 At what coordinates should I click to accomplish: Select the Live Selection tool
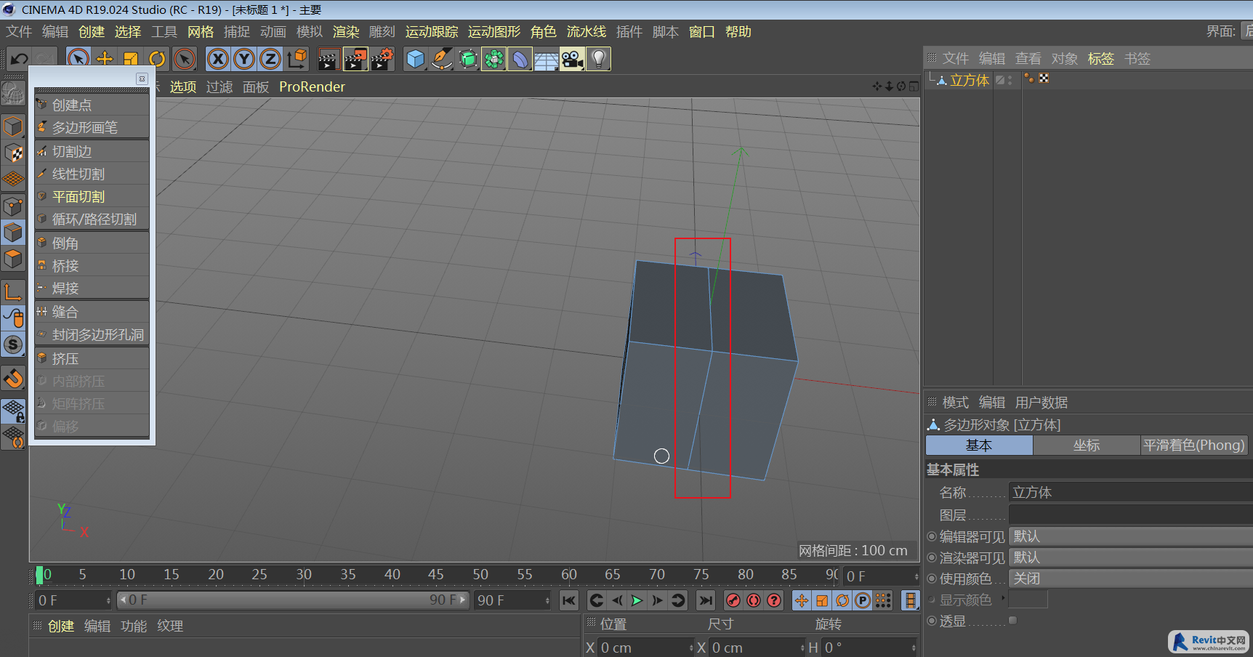[78, 59]
